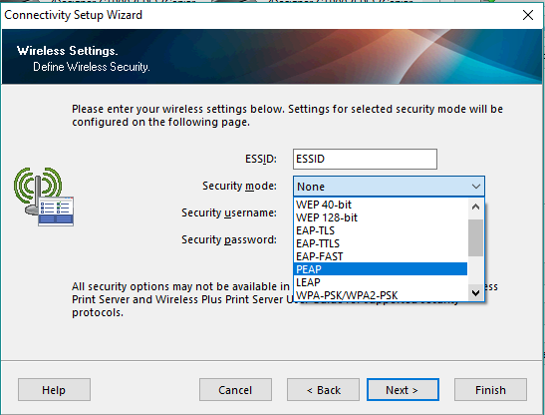
Task: Proceed using the Next button
Action: click(403, 390)
